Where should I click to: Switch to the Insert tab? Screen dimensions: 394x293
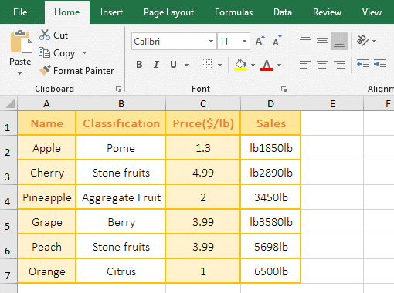pyautogui.click(x=111, y=12)
